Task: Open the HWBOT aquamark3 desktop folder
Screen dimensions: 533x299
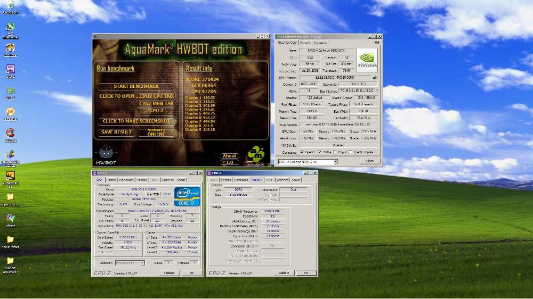Action: 10,265
